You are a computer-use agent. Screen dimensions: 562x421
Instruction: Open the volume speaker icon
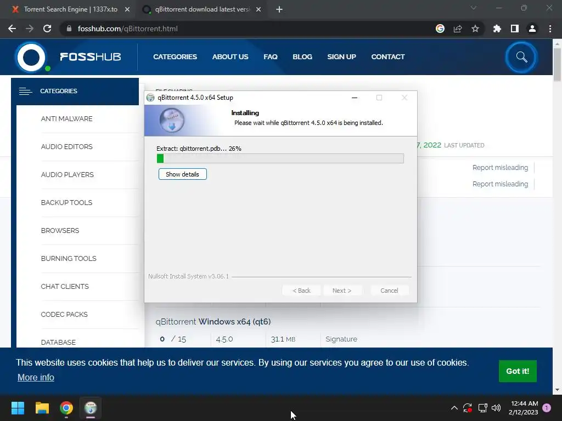[496, 408]
